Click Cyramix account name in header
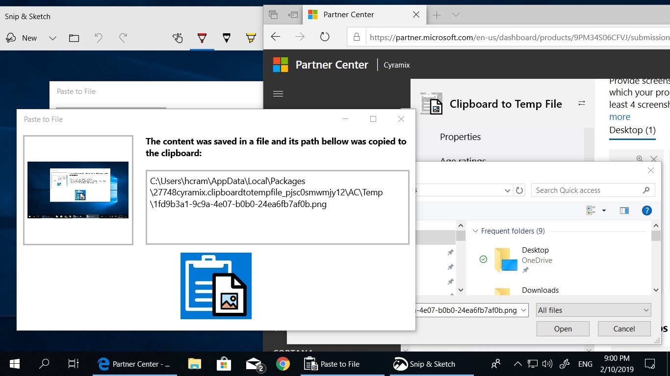This screenshot has height=376, width=670. pyautogui.click(x=396, y=65)
